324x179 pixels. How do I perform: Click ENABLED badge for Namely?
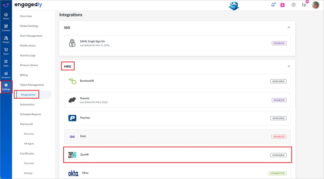[279, 100]
